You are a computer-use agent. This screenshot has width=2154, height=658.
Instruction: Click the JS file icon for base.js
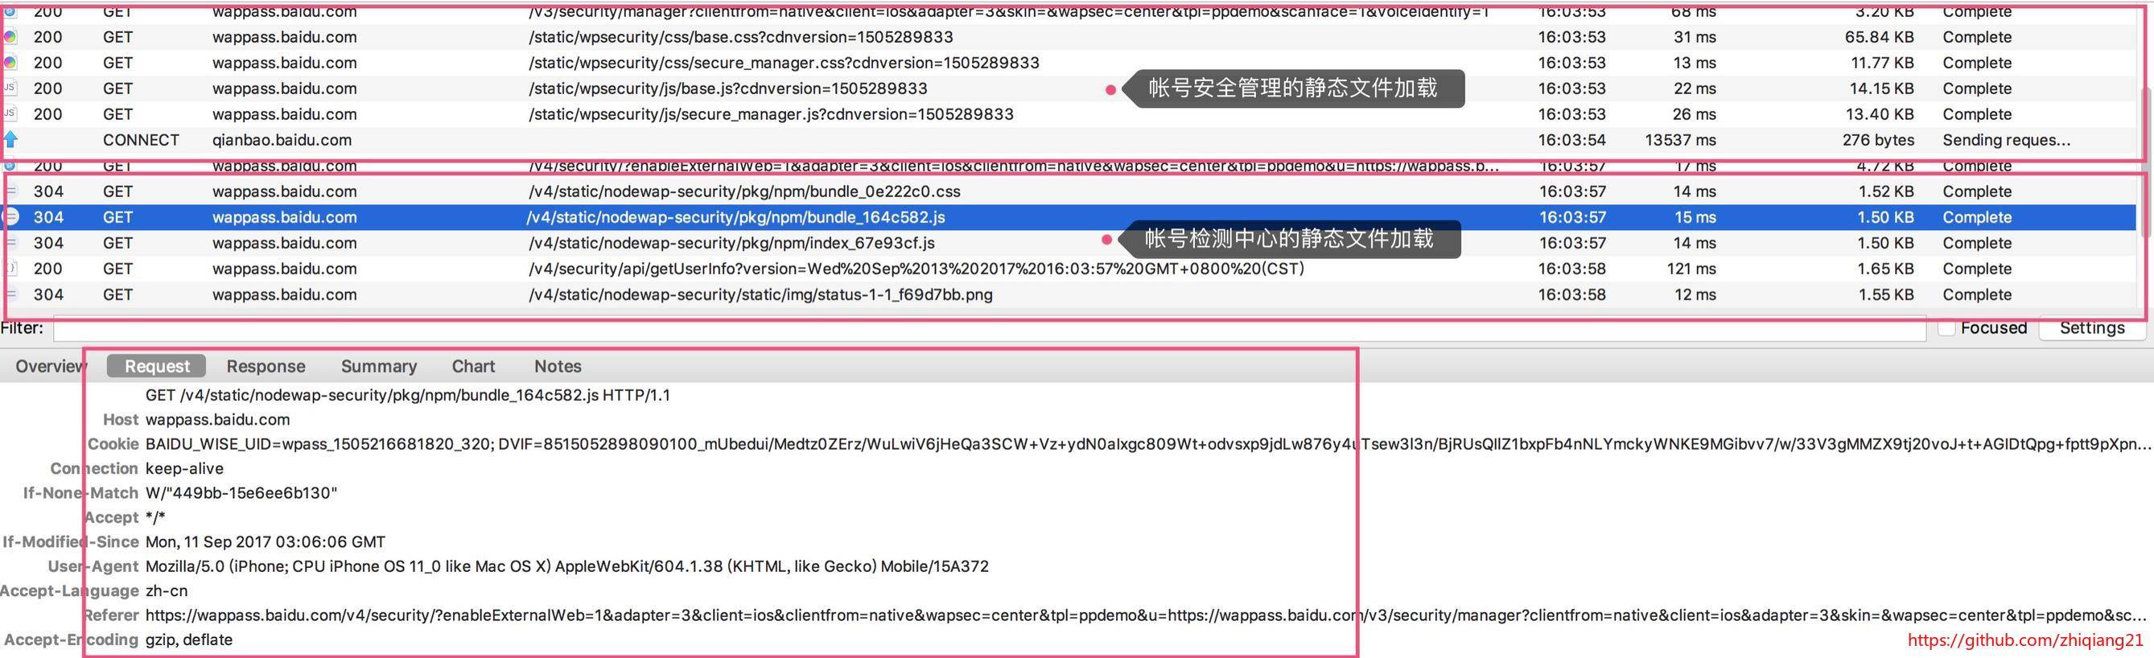tap(10, 88)
